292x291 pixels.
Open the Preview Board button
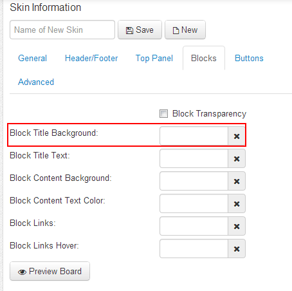pyautogui.click(x=50, y=271)
